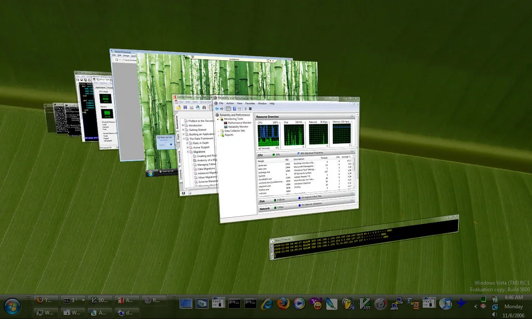532x319 pixels.
Task: Open the Window menu in Performance Monitor
Action: point(262,103)
